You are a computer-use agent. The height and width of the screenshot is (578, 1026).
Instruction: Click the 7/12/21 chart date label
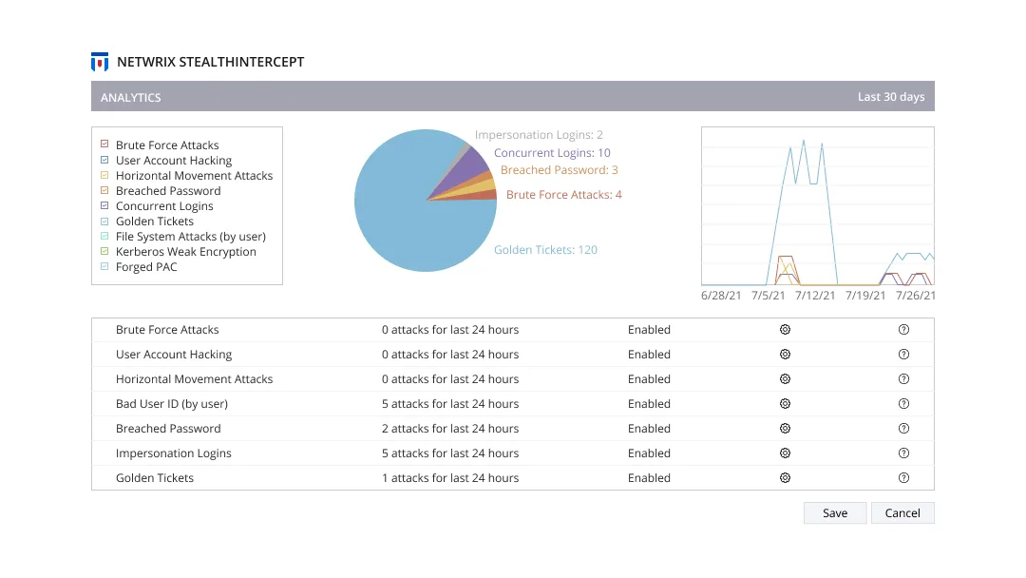pos(815,296)
